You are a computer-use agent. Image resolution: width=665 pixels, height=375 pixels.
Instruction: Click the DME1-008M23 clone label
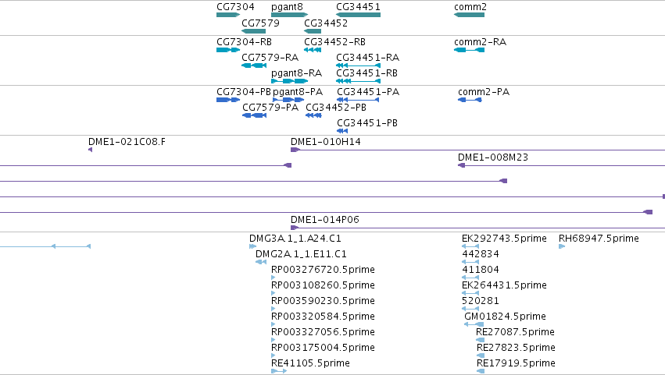(493, 157)
